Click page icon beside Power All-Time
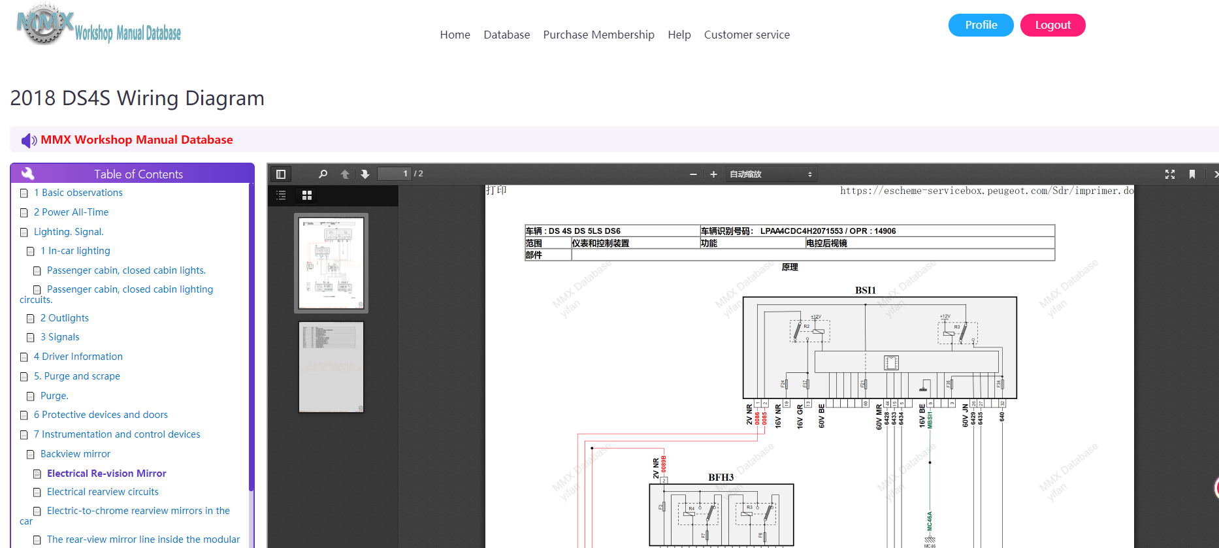 [24, 213]
